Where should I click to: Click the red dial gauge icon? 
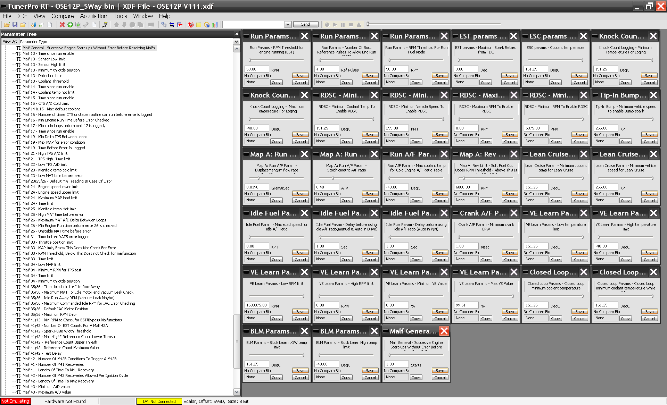coord(191,25)
